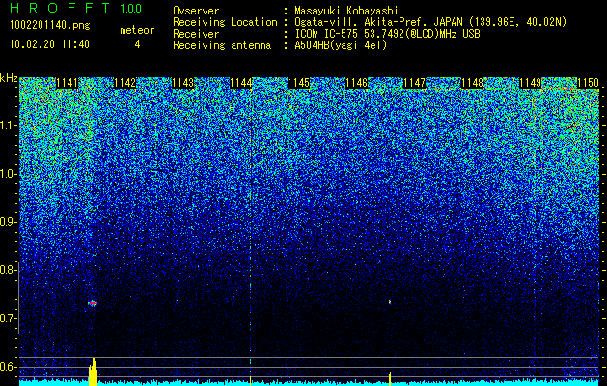Image resolution: width=607 pixels, height=386 pixels.
Task: Click the 0.8 frequency axis label
Action: coord(9,270)
